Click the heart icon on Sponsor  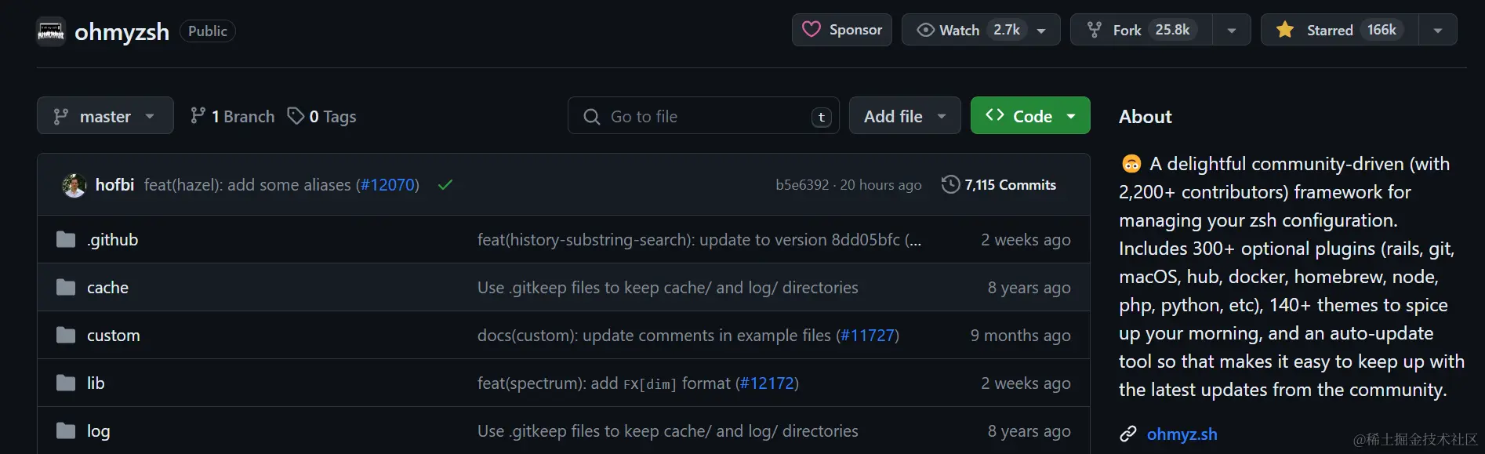point(811,30)
